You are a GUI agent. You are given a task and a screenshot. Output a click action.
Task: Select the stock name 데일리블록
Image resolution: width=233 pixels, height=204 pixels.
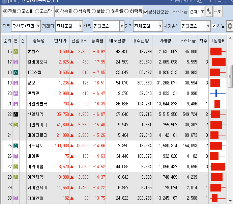pyautogui.click(x=37, y=104)
